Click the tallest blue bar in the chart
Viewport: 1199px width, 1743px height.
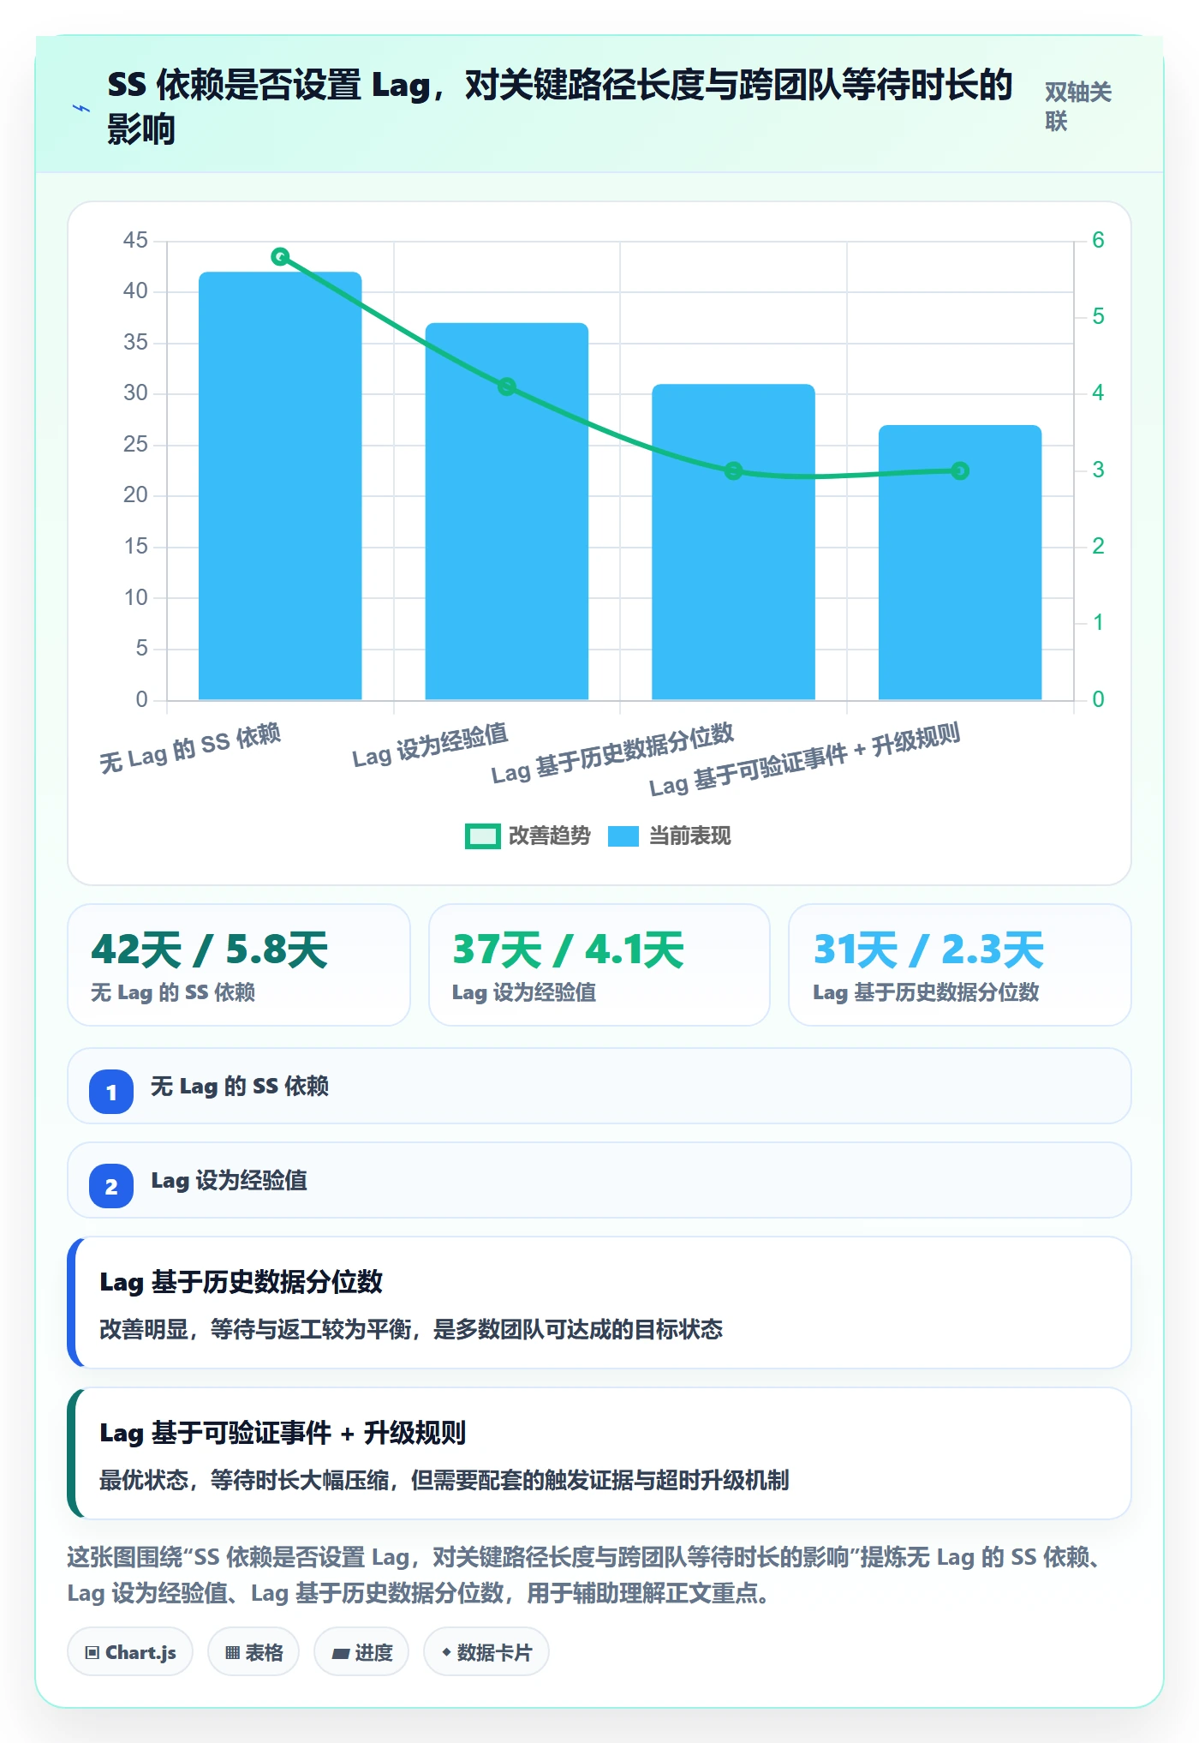(280, 486)
